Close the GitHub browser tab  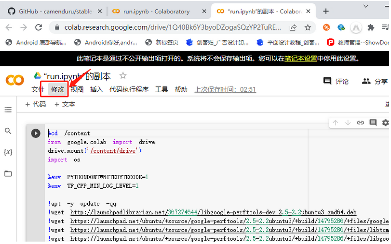(x=100, y=11)
